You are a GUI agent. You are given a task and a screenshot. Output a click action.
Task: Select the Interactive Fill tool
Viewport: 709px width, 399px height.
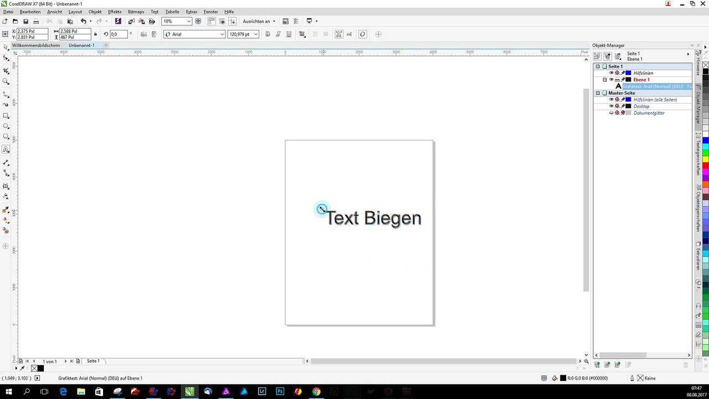click(x=6, y=220)
